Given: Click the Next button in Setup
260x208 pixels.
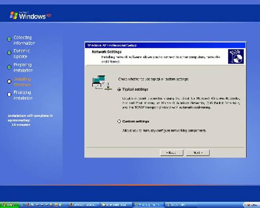Looking at the screenshot, I should click(198, 153).
